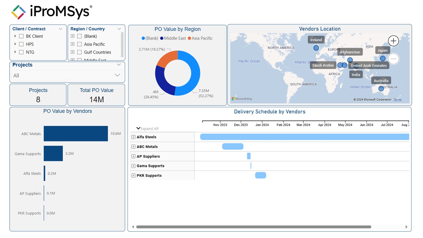This screenshot has height=238, width=423.
Task: Open the map Terms link
Action: click(398, 99)
